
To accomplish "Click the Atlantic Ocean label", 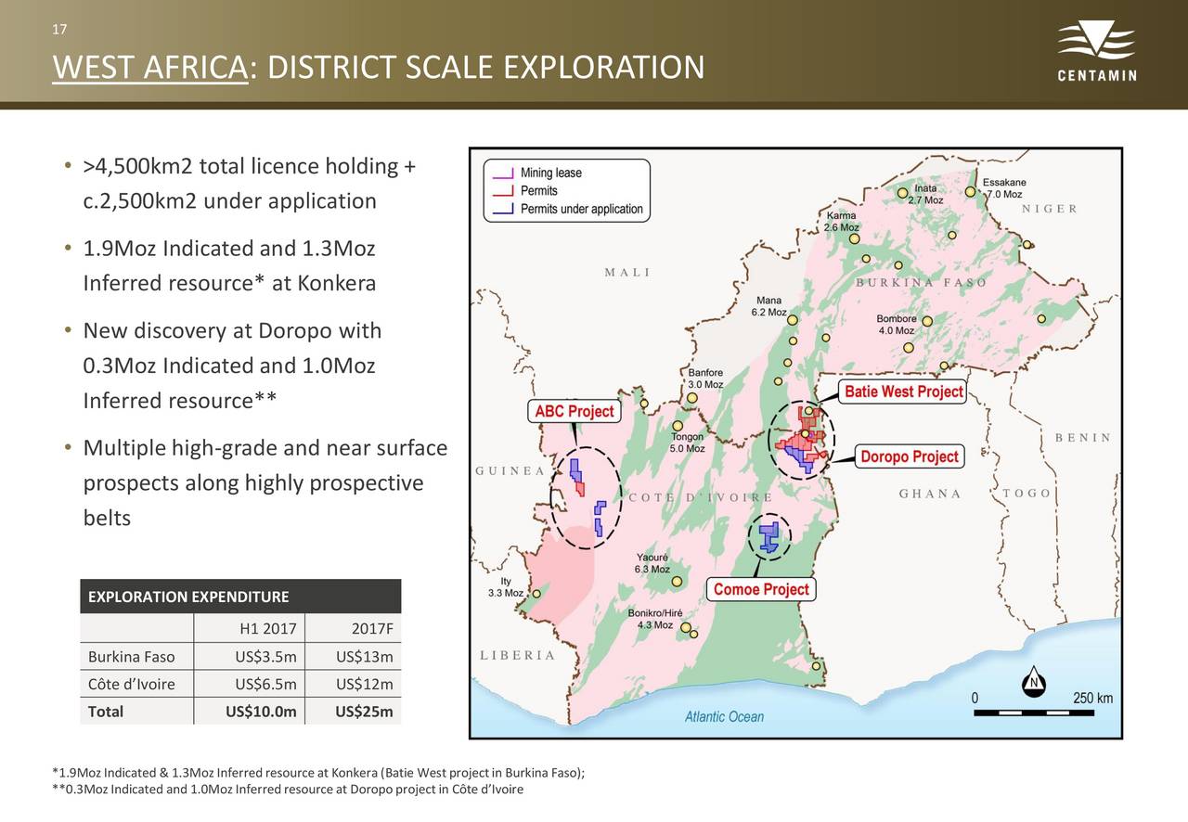I will (x=725, y=716).
